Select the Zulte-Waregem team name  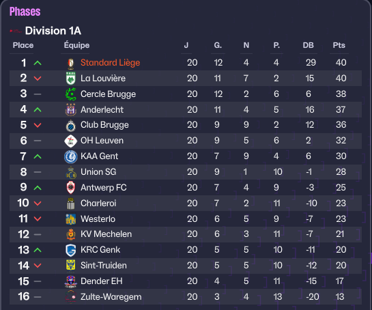[x=111, y=297]
